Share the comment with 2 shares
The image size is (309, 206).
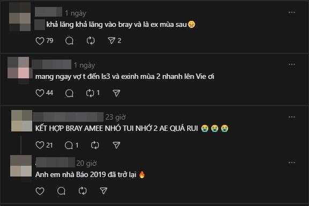tap(112, 41)
